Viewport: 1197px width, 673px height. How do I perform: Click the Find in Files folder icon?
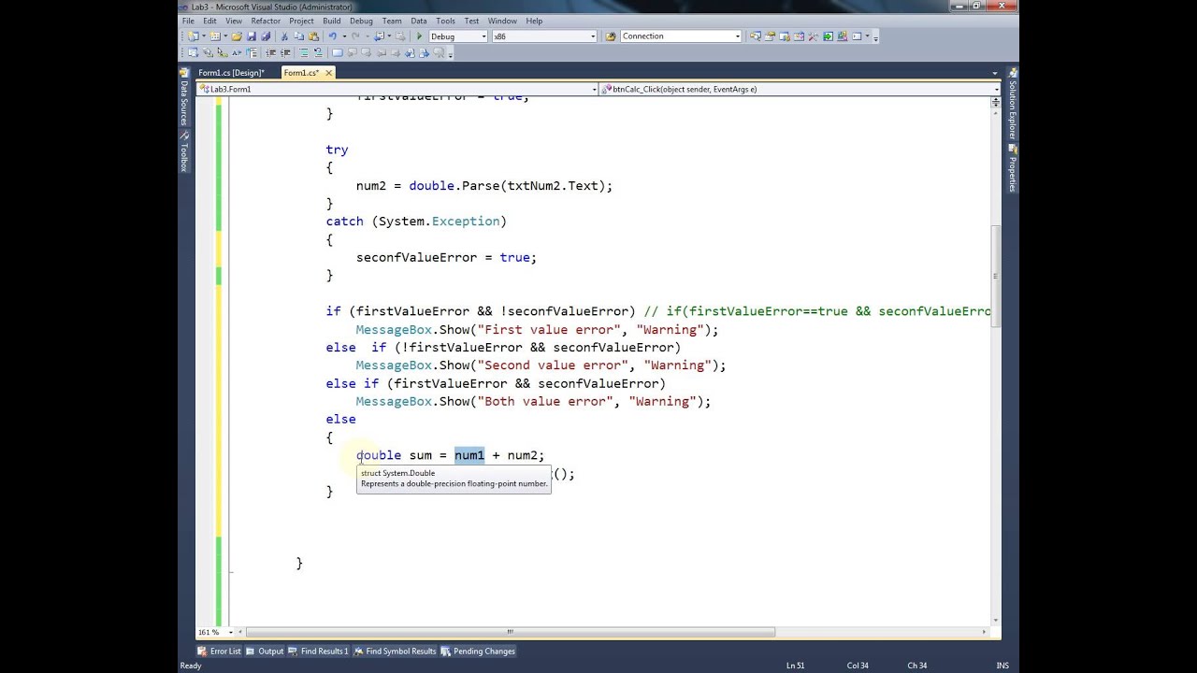click(611, 36)
